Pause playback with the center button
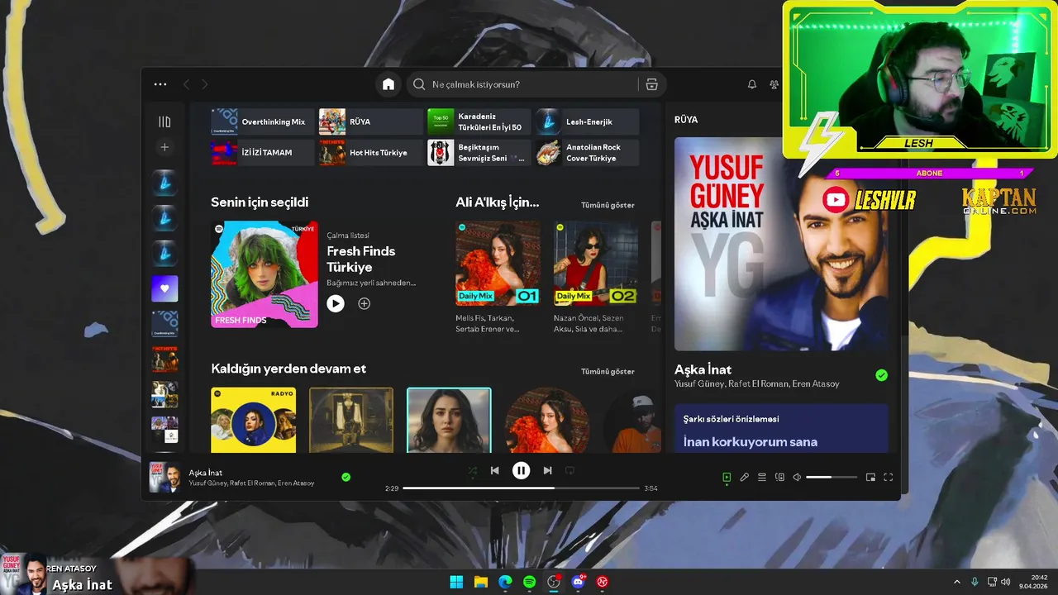 (521, 470)
